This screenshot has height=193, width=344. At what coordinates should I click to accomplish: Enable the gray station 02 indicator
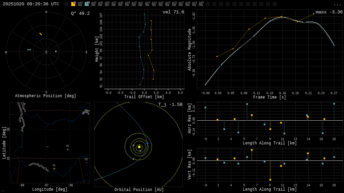pos(80,4)
